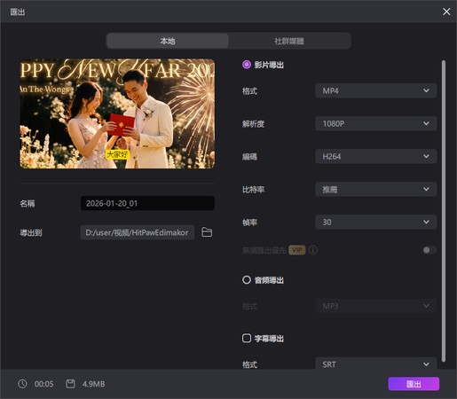Open the frame rate 30 dropdown

click(375, 222)
